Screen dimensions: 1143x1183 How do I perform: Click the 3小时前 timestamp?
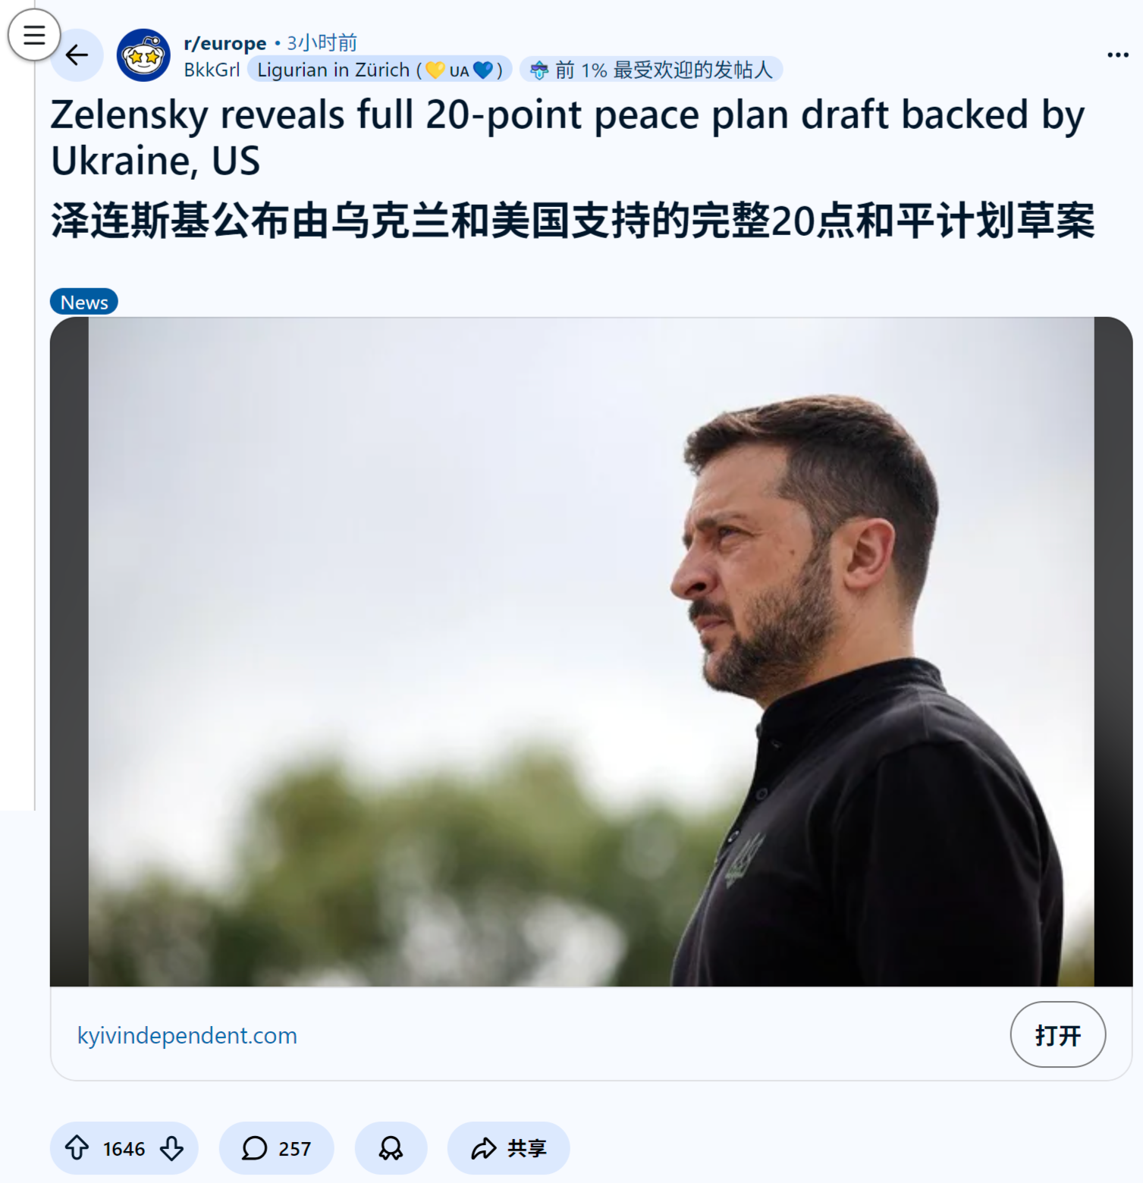point(322,43)
